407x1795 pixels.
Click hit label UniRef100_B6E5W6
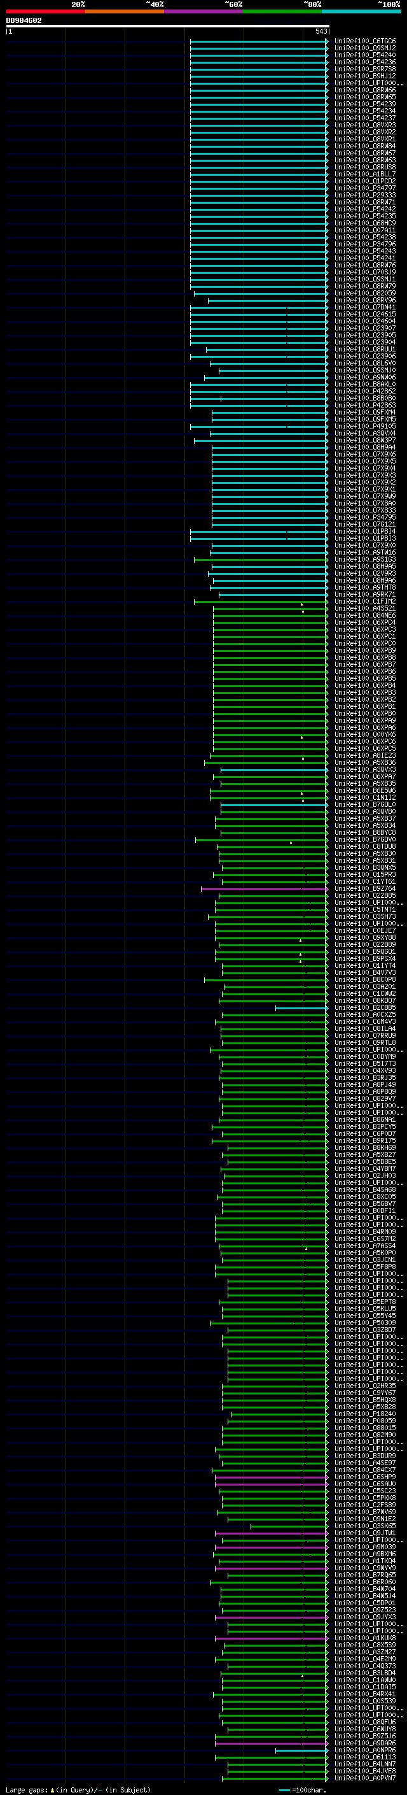click(365, 790)
